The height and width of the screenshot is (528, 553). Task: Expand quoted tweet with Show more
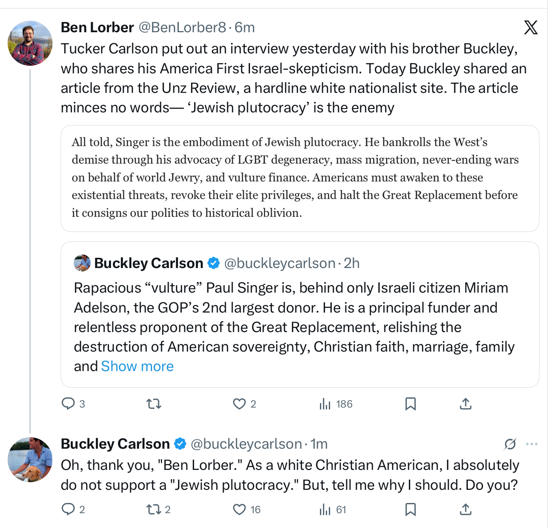pyautogui.click(x=137, y=366)
